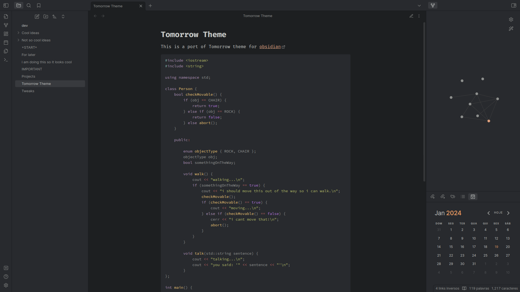Open more options menu for note
Viewport: 520px width, 292px height.
click(x=419, y=16)
